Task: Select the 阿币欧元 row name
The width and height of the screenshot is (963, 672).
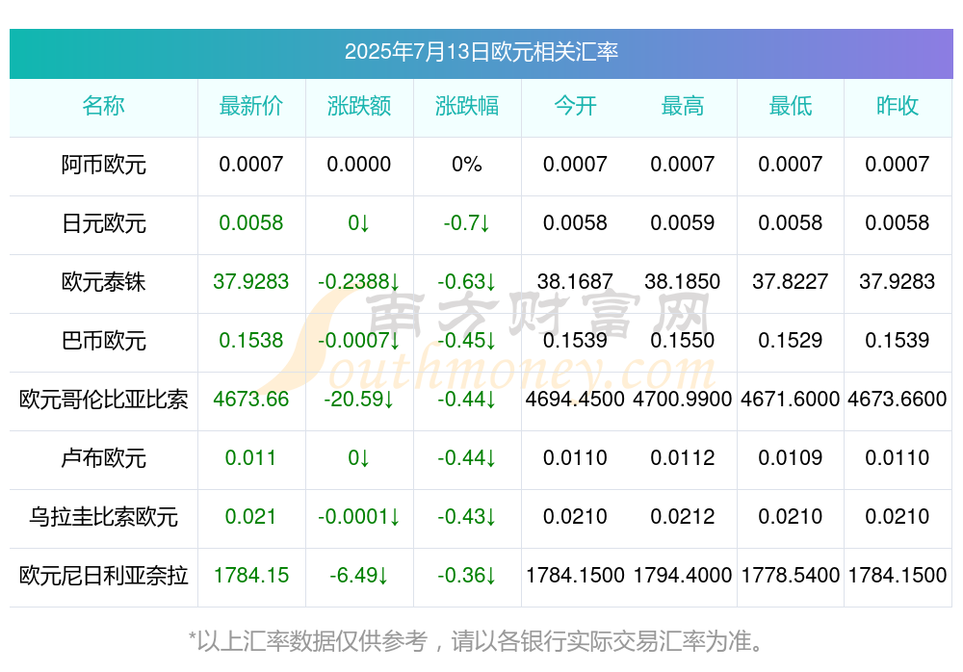Action: (x=103, y=165)
